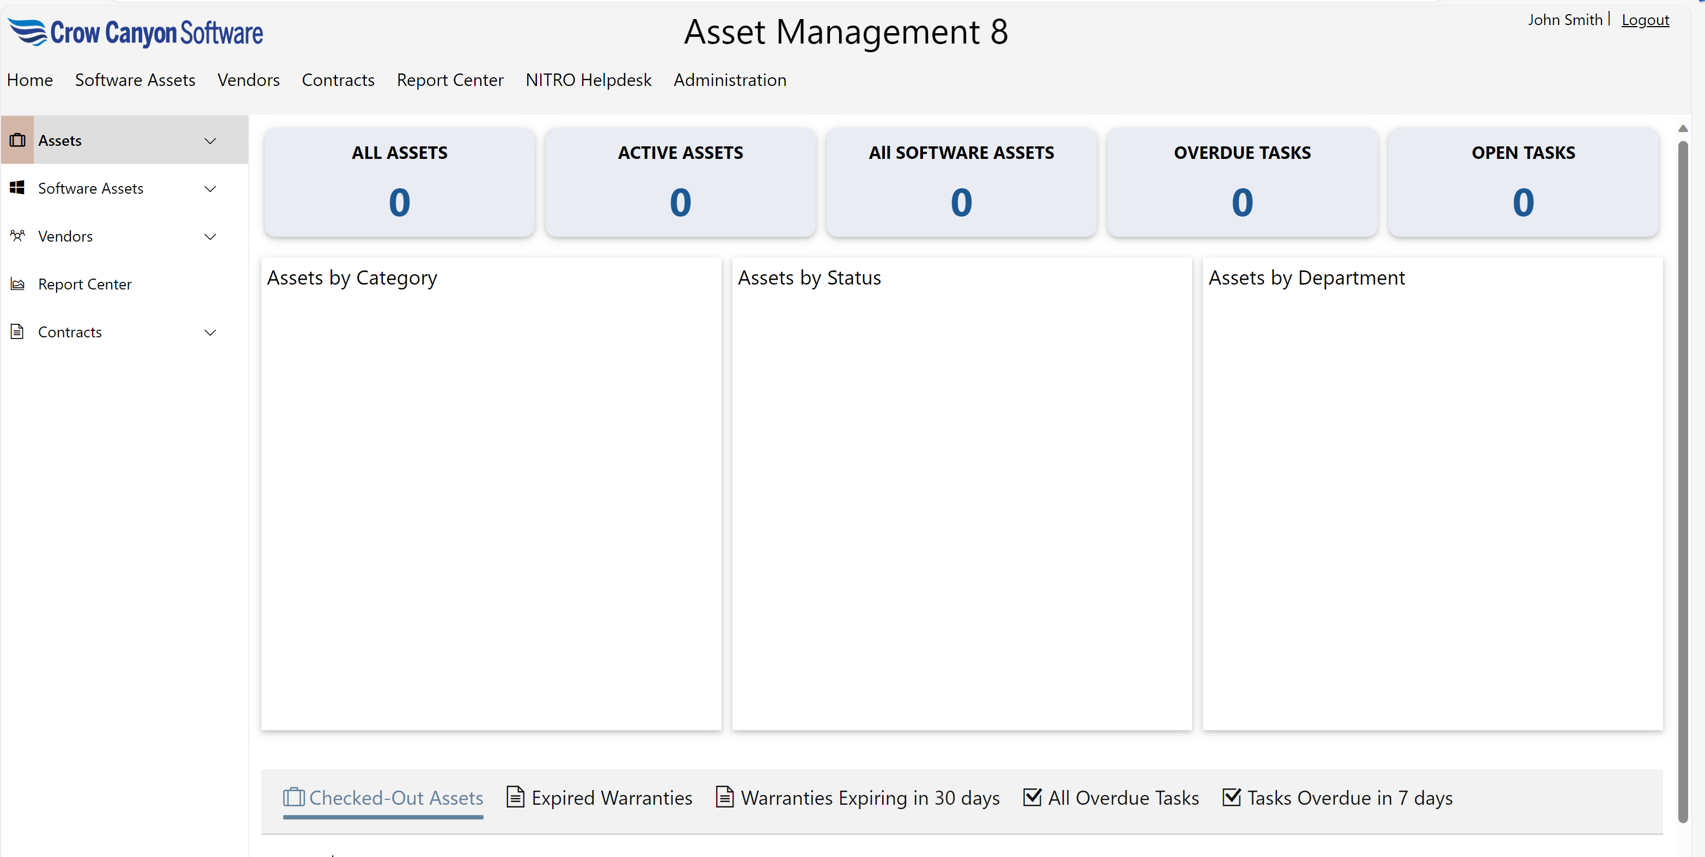1705x857 pixels.
Task: Expand the Vendors sidebar chevron
Action: point(211,237)
